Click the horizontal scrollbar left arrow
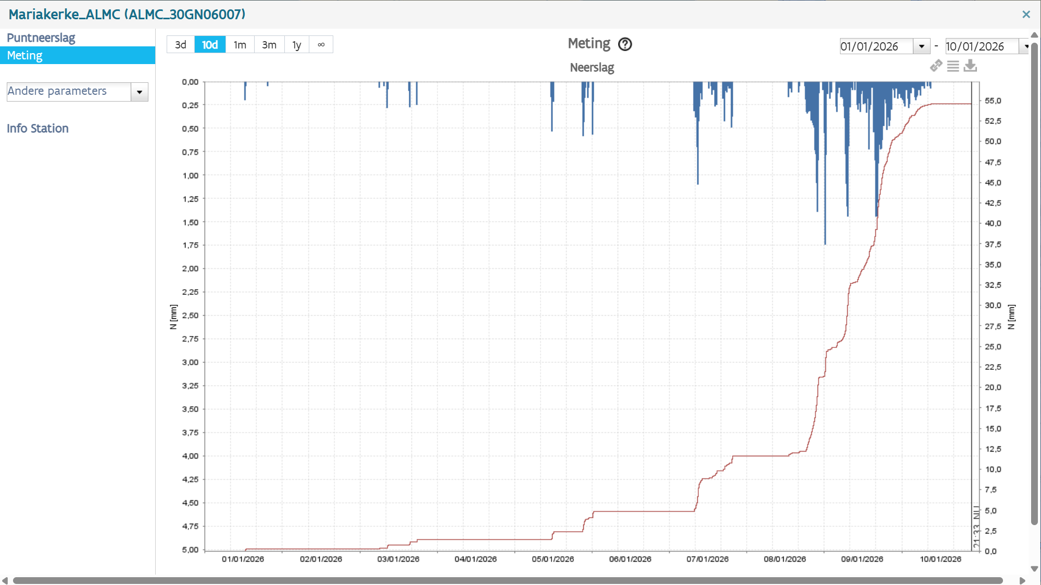This screenshot has height=585, width=1041. 5,580
